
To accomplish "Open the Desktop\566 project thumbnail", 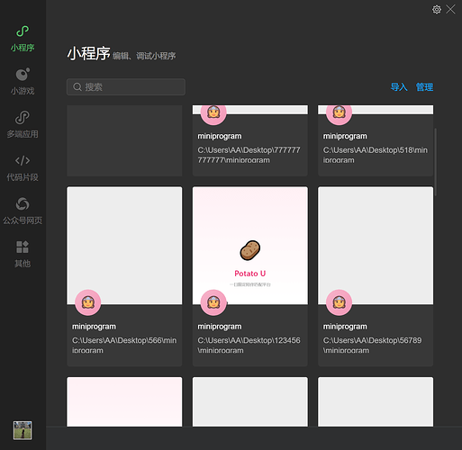I will click(124, 246).
